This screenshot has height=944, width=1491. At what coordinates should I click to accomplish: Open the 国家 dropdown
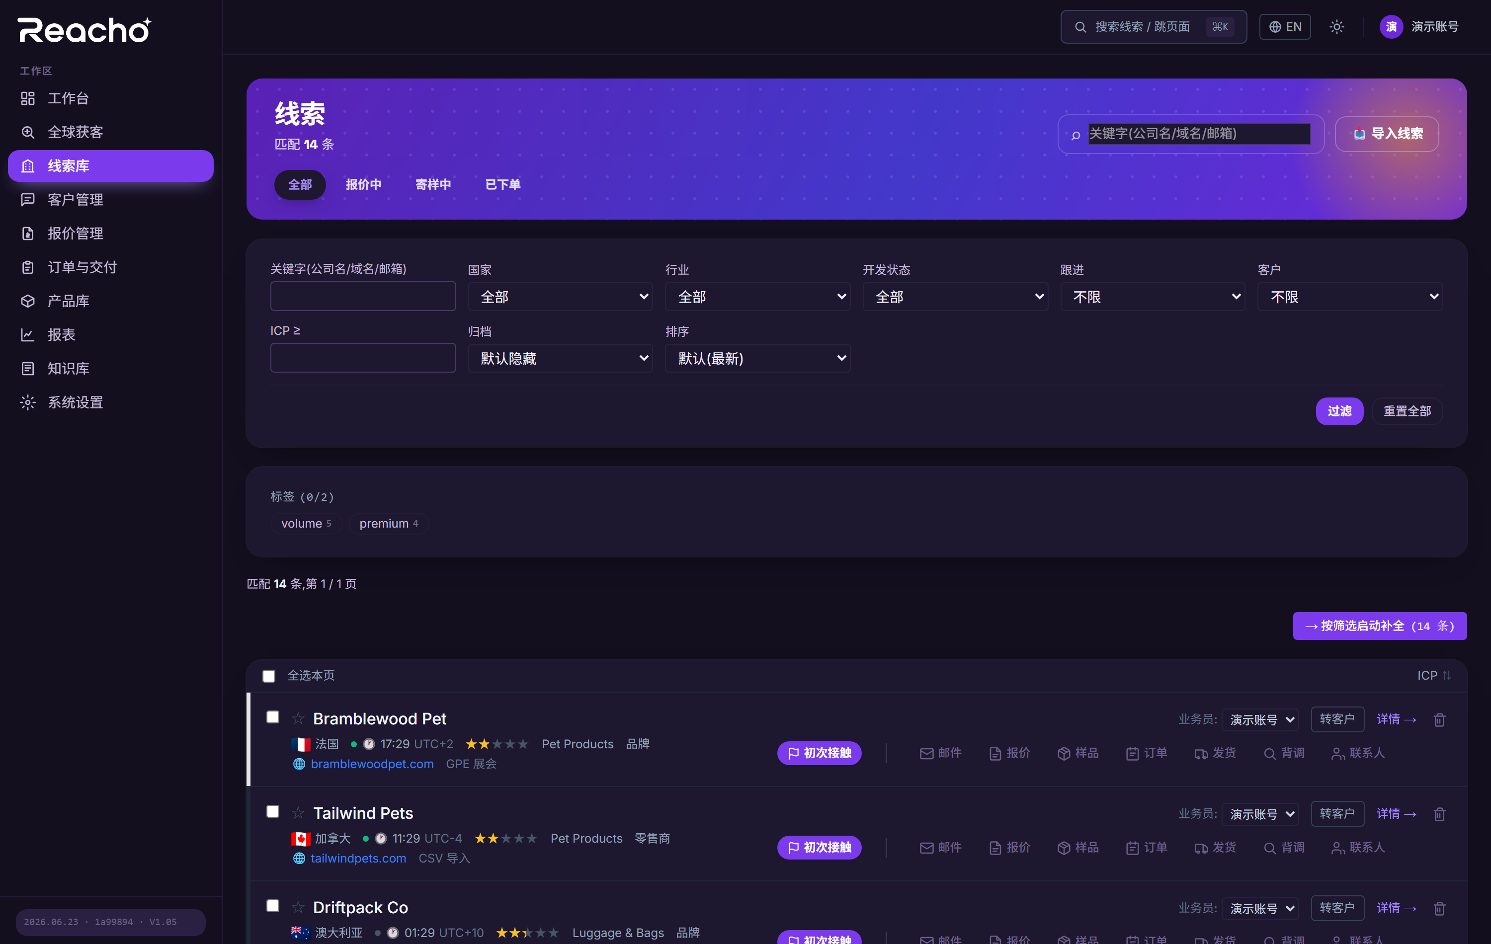pyautogui.click(x=560, y=297)
